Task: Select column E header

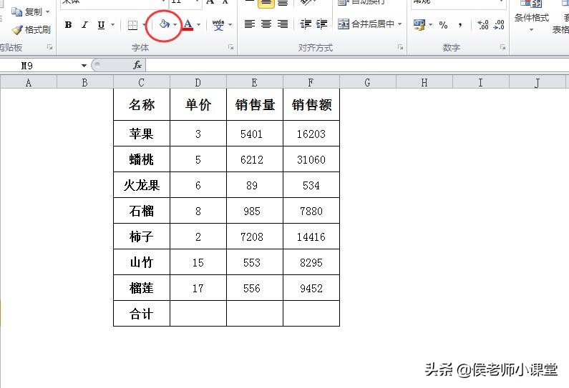Action: [255, 83]
